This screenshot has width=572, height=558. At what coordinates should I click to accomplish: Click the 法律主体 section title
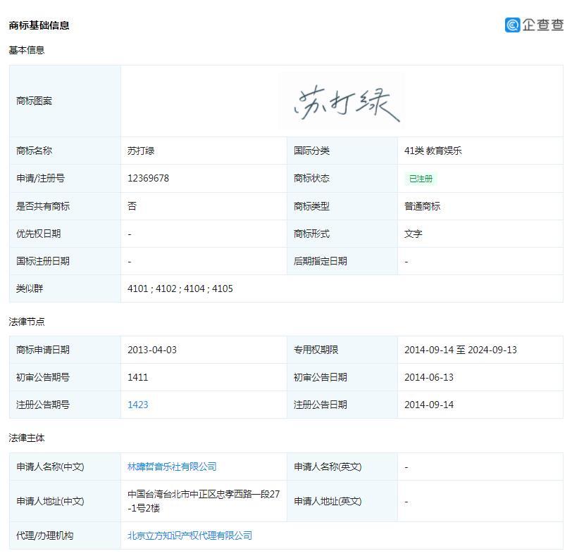(27, 438)
